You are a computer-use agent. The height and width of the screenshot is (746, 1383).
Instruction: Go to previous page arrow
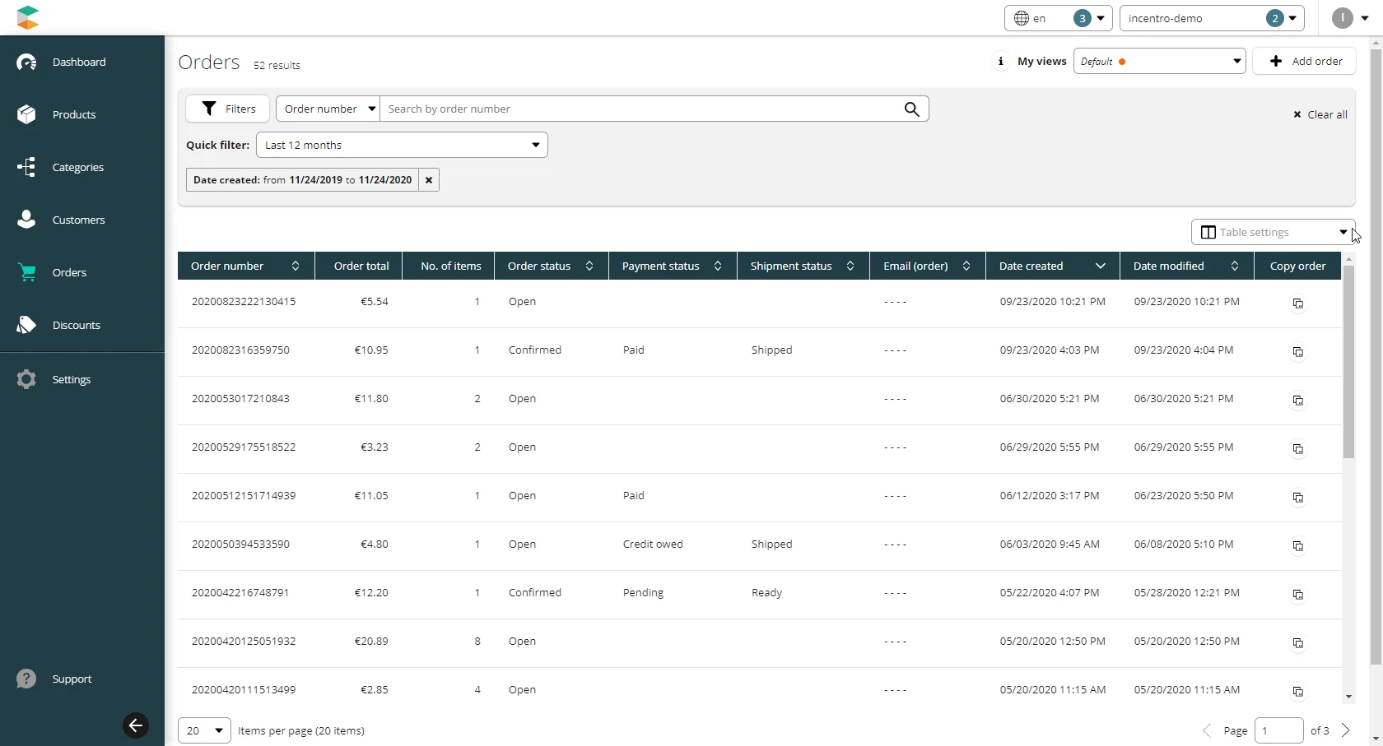point(1207,730)
